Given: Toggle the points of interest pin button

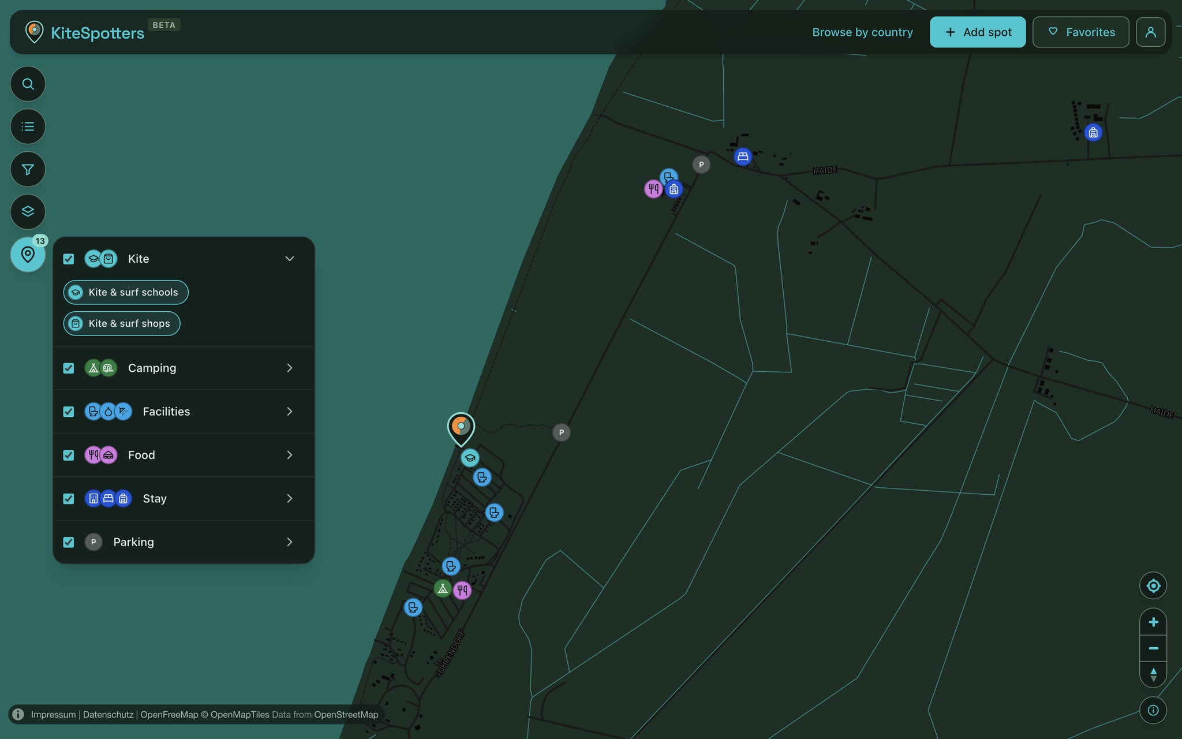Looking at the screenshot, I should pyautogui.click(x=28, y=254).
